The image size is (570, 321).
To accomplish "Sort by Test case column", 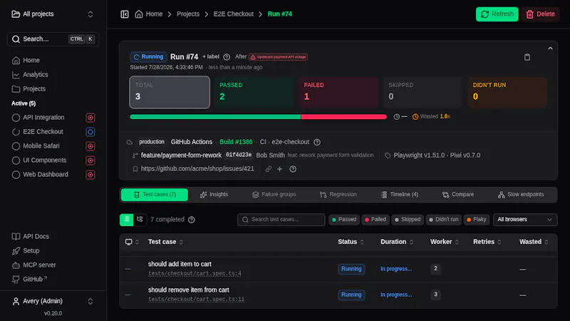I will tap(166, 242).
